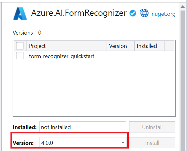Check the form_recognizer_quickstart project checkbox
This screenshot has height=151, width=187.
click(x=20, y=56)
